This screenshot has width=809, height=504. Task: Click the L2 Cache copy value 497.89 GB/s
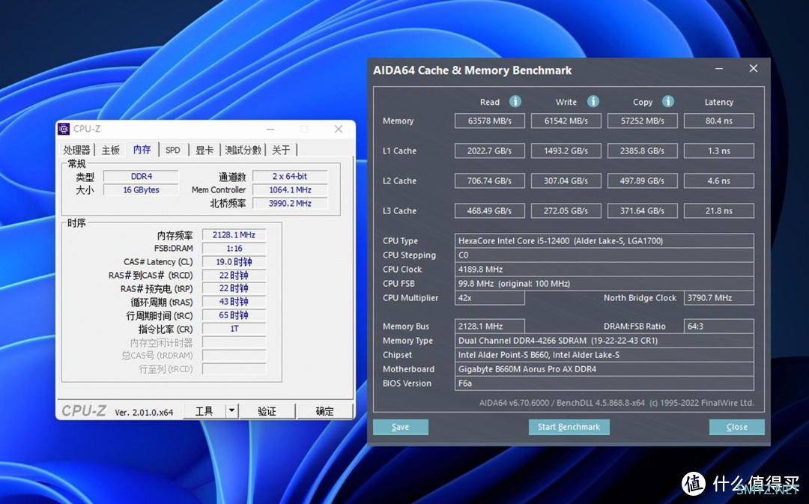643,180
